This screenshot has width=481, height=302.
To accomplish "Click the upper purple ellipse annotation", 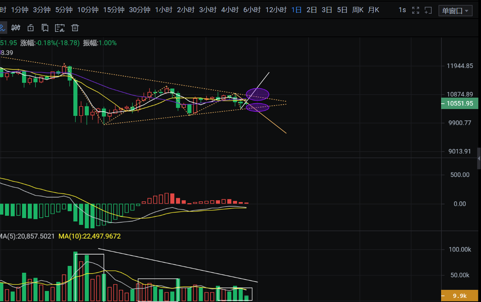I will point(257,94).
